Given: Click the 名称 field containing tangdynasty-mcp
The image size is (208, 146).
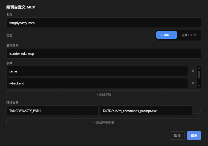Looking at the screenshot, I should pyautogui.click(x=104, y=23).
